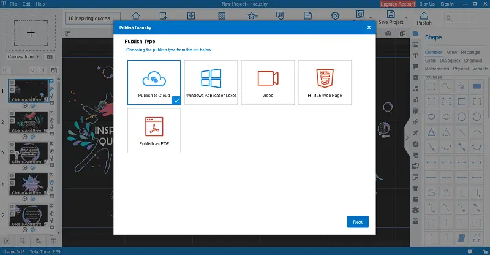Select frame 5 thumbnail
The height and width of the screenshot is (255, 490).
coord(28,215)
